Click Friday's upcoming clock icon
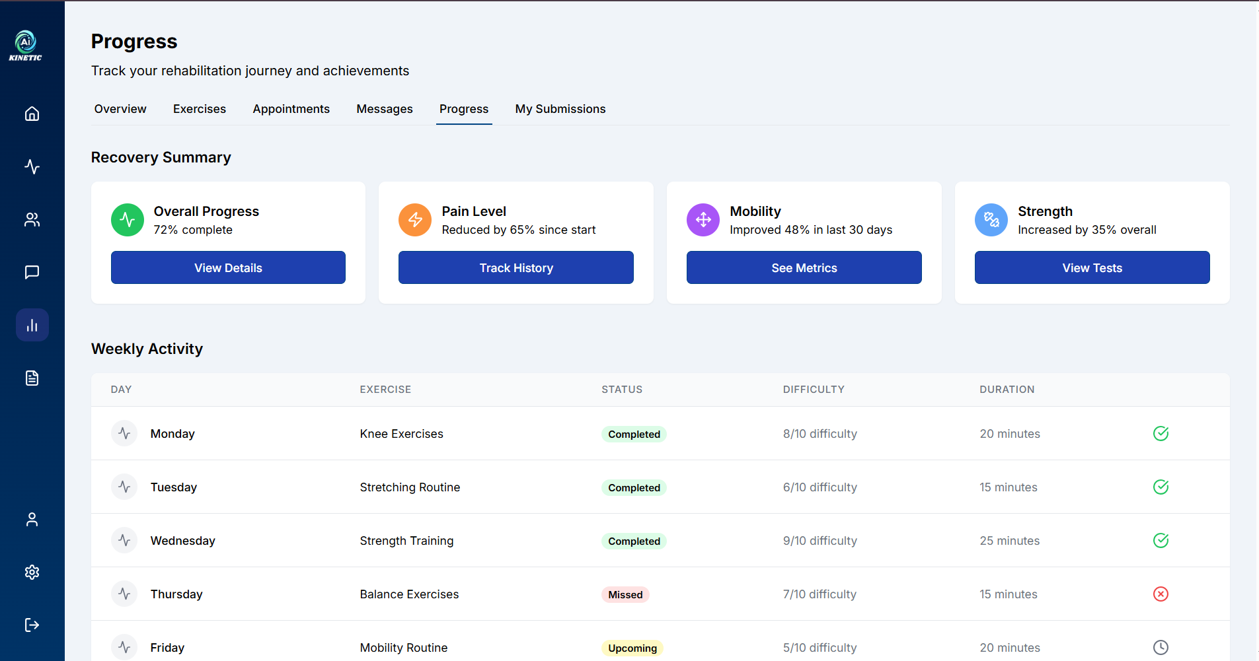This screenshot has height=661, width=1259. 1161,647
